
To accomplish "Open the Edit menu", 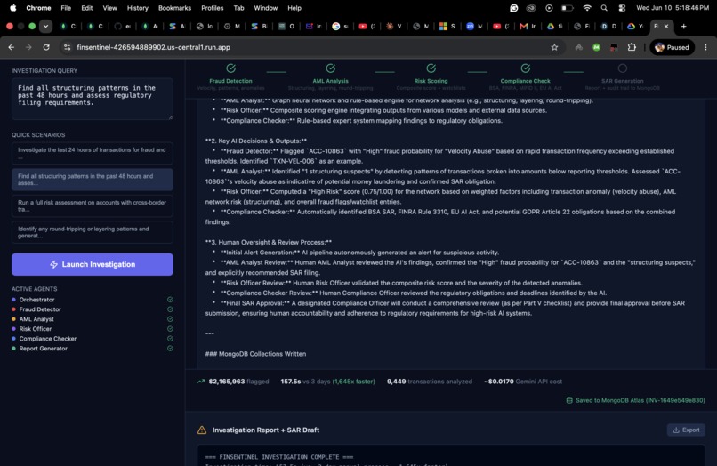I will [87, 8].
